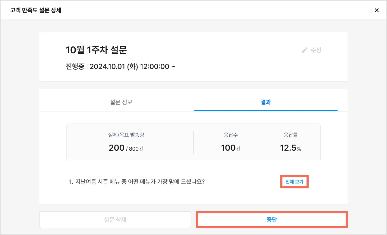This screenshot has height=235, width=387.
Task: Switch to the 설문 정보 tab
Action: point(121,102)
